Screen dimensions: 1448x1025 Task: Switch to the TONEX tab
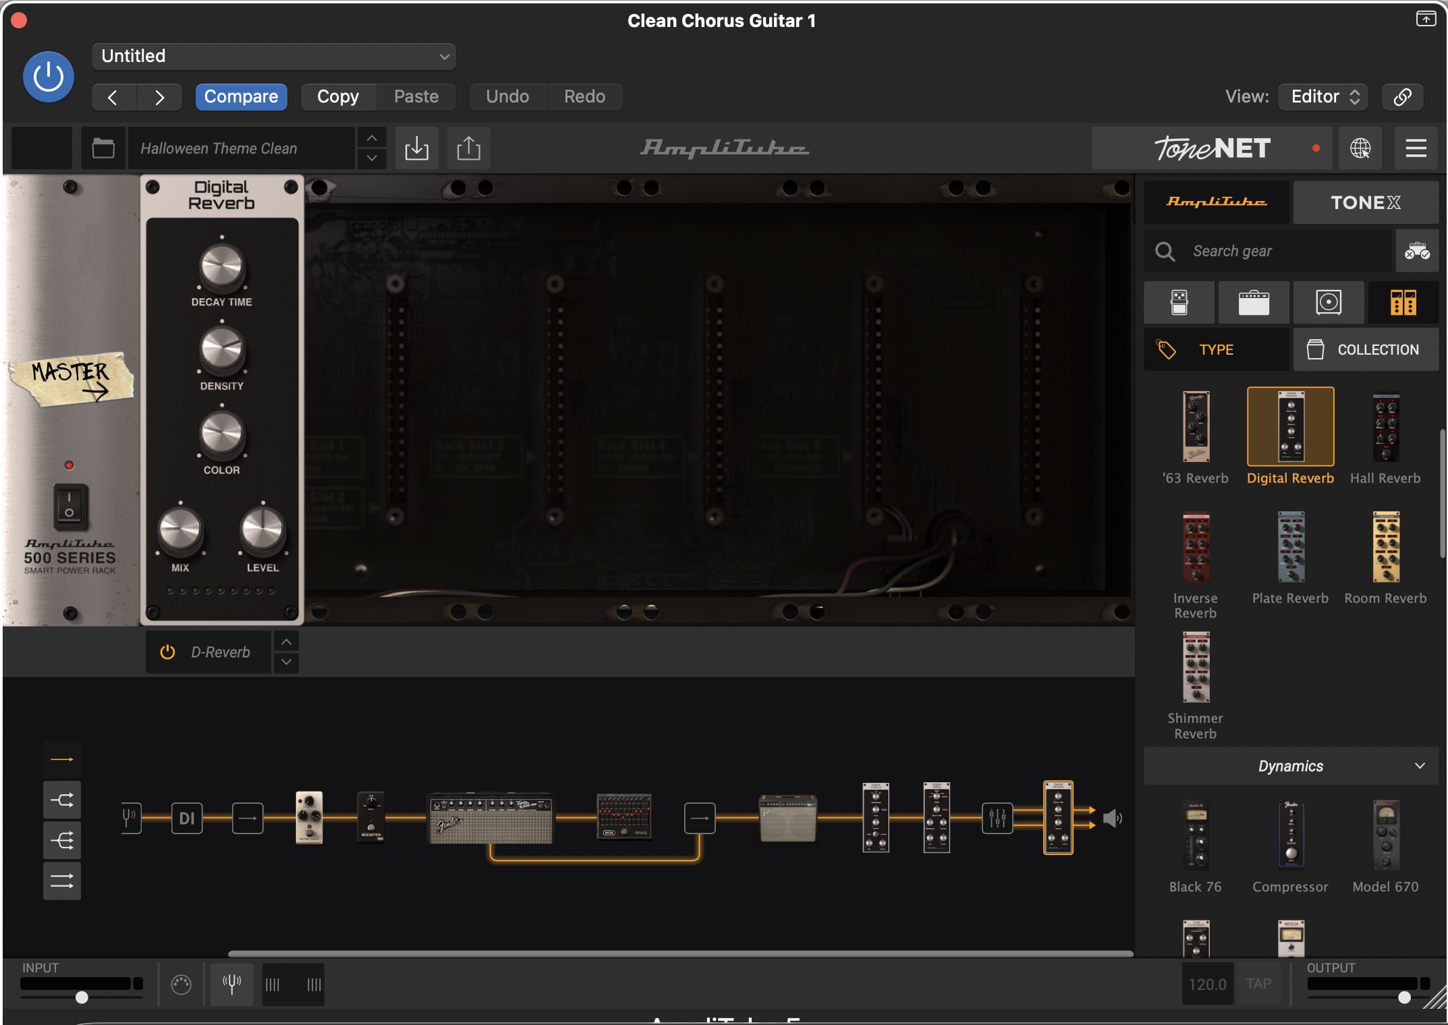pyautogui.click(x=1365, y=202)
